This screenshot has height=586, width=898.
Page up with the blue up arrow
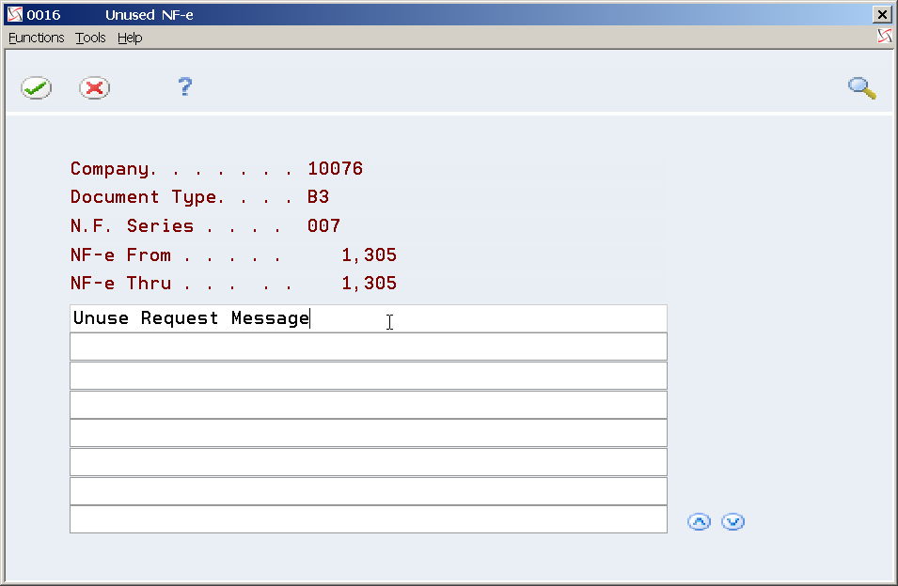699,521
